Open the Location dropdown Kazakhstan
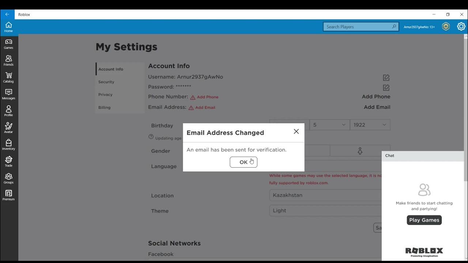Screen dimensions: 468x263 coord(325,195)
